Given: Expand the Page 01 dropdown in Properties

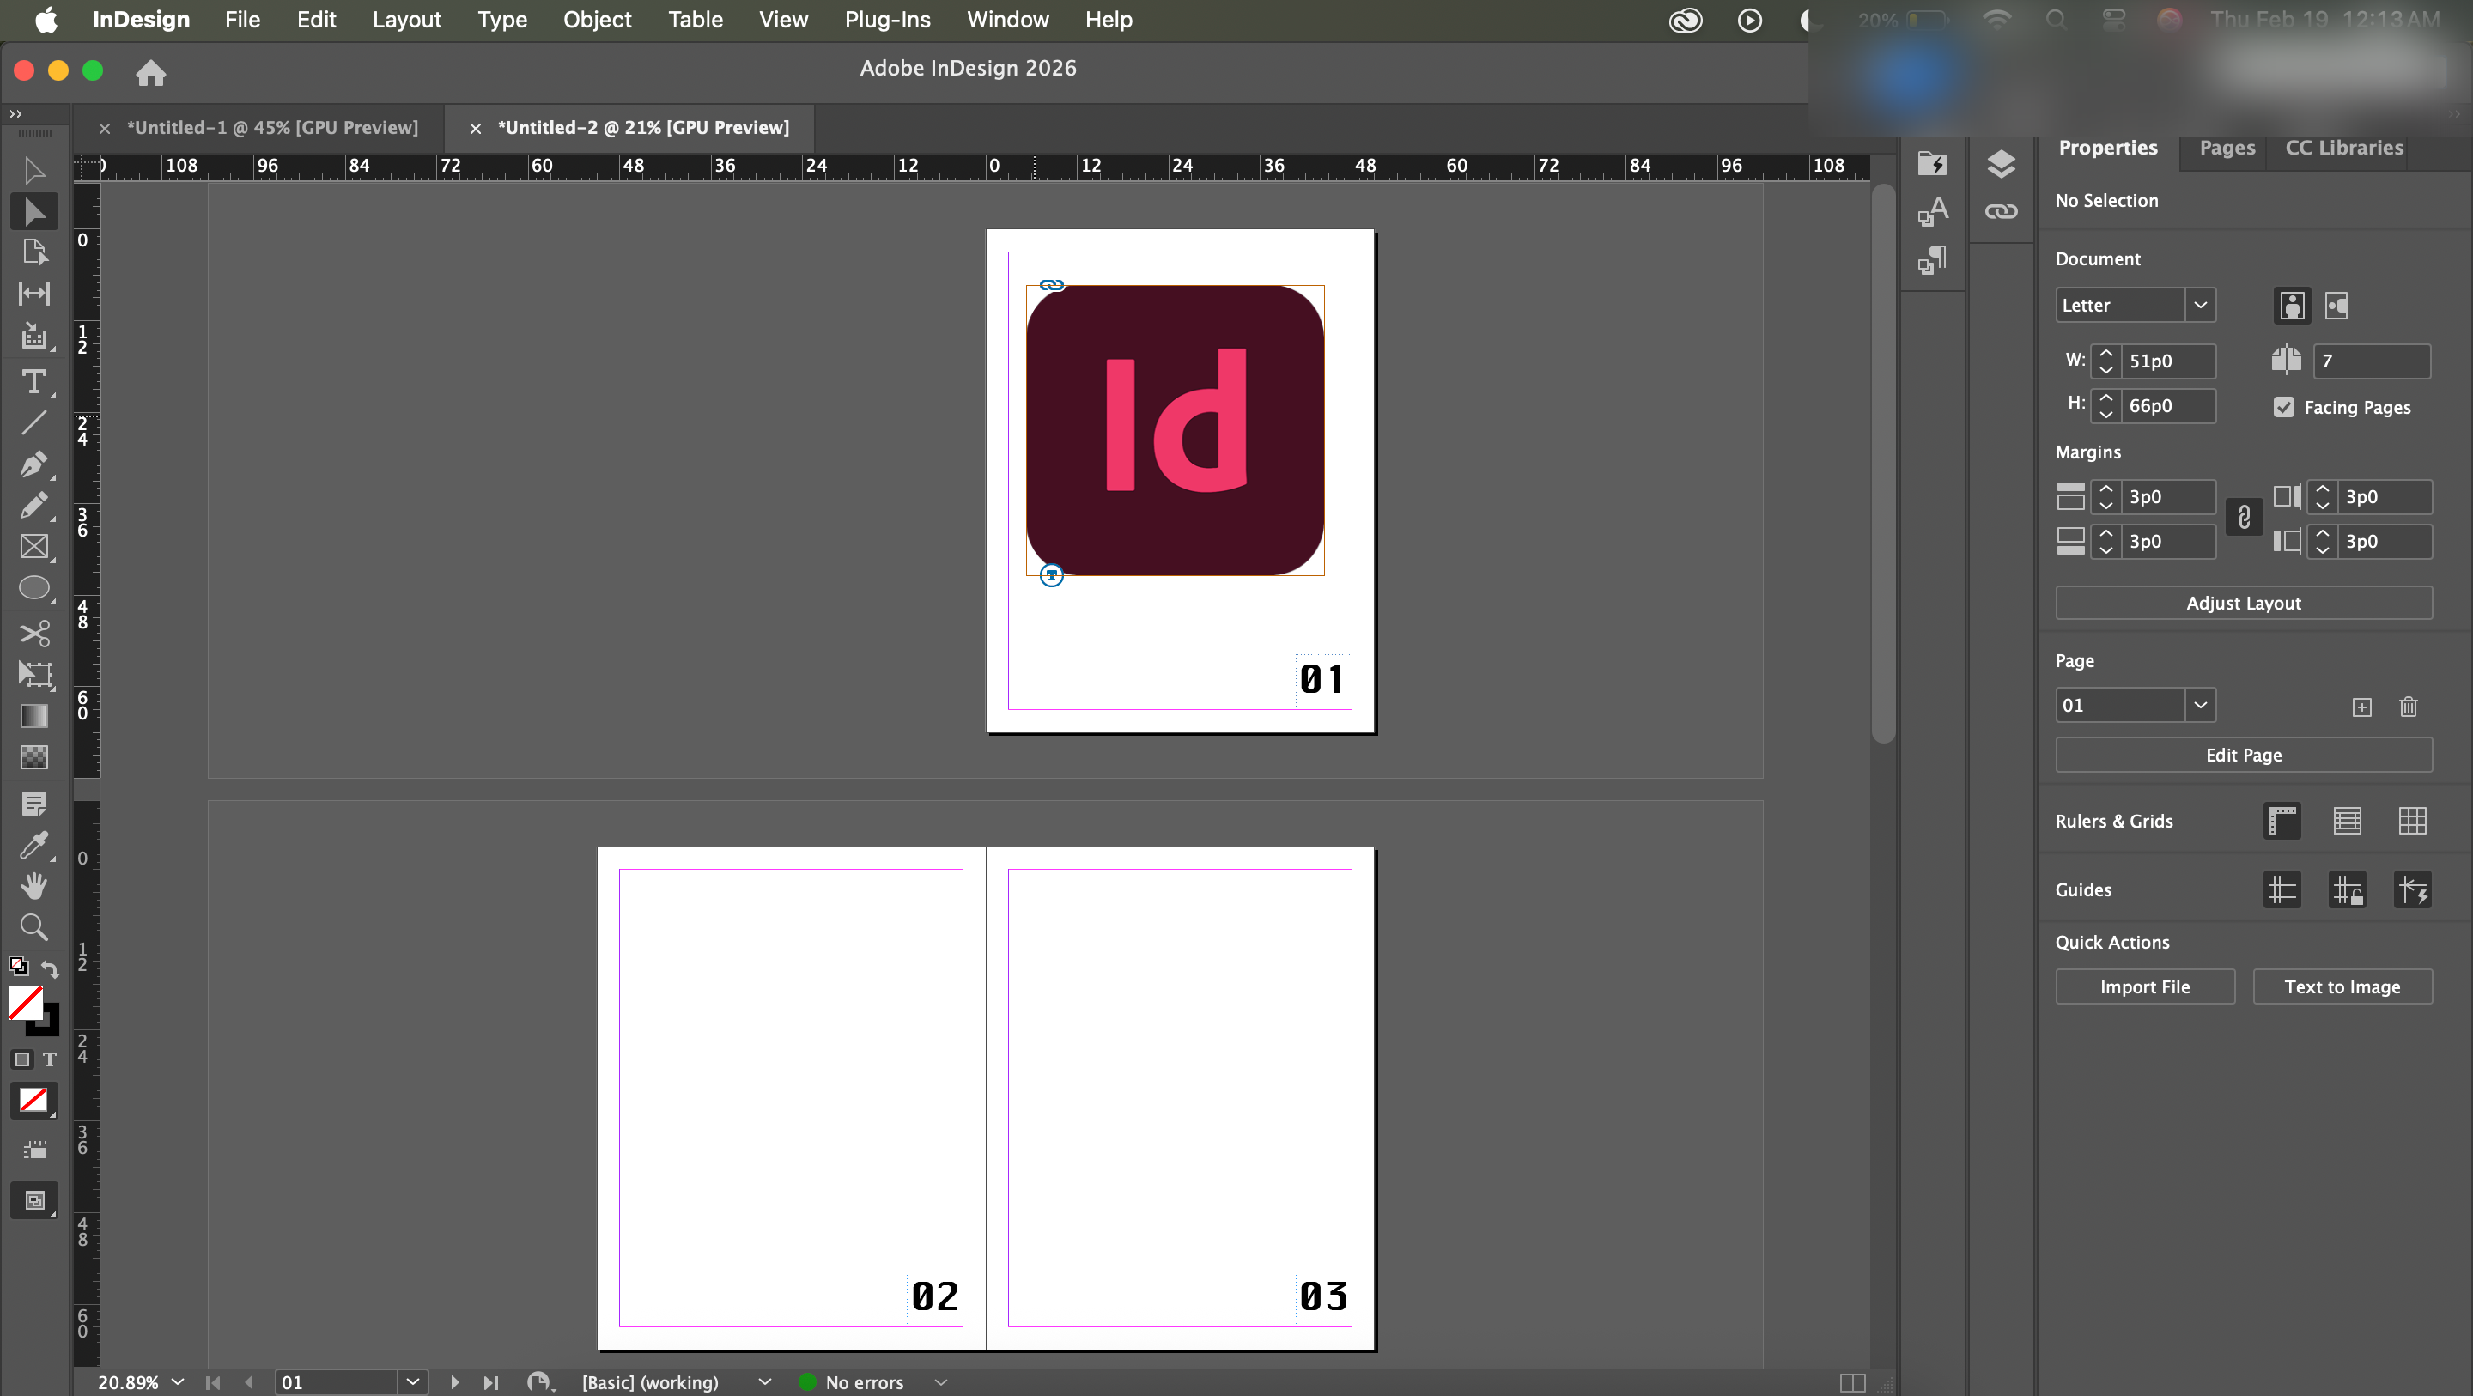Looking at the screenshot, I should pos(2199,706).
